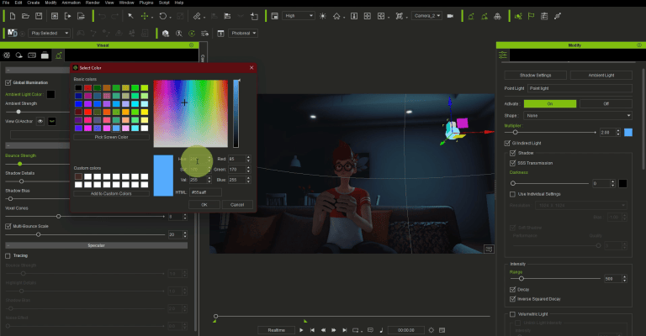Click the Multiplier value stepper arrows
The image size is (646, 336).
point(618,133)
